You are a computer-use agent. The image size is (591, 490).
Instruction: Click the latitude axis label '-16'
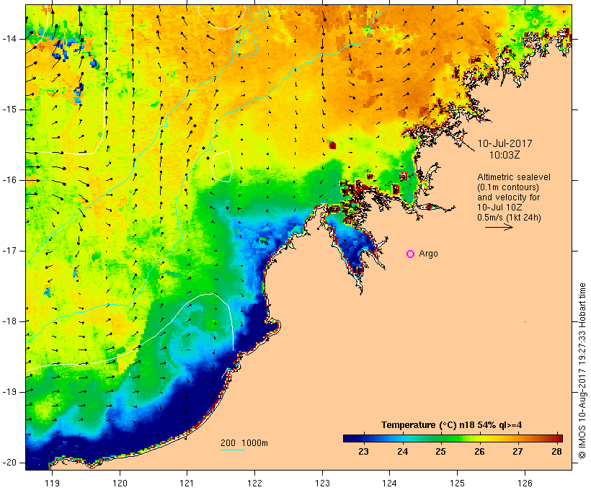tap(9, 180)
